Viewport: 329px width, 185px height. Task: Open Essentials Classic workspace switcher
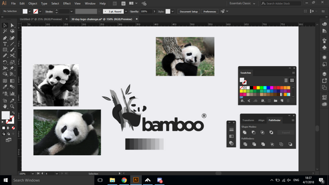242,4
